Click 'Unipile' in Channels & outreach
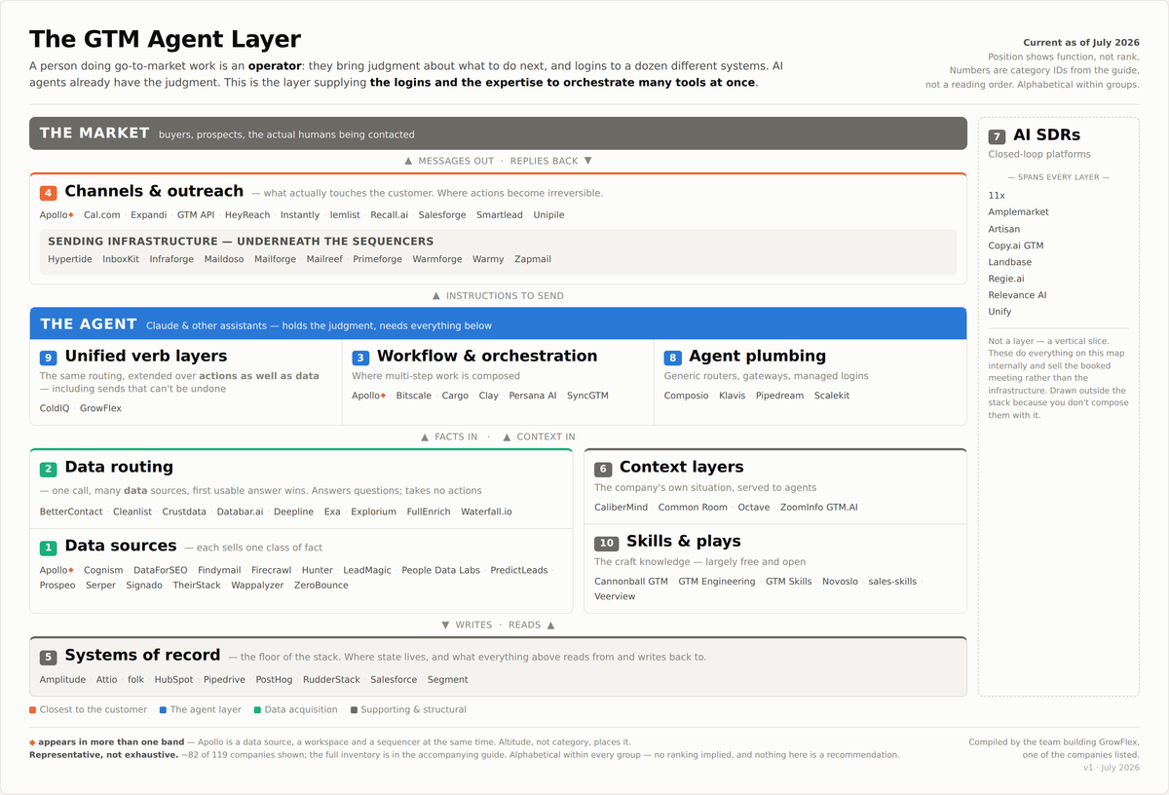This screenshot has width=1169, height=795. pos(548,215)
